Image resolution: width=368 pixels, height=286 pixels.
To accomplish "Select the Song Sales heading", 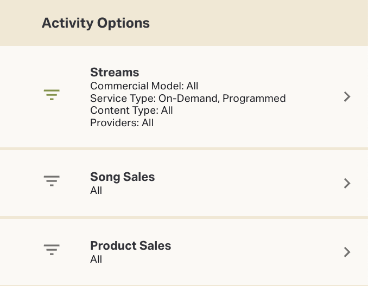I will click(122, 177).
